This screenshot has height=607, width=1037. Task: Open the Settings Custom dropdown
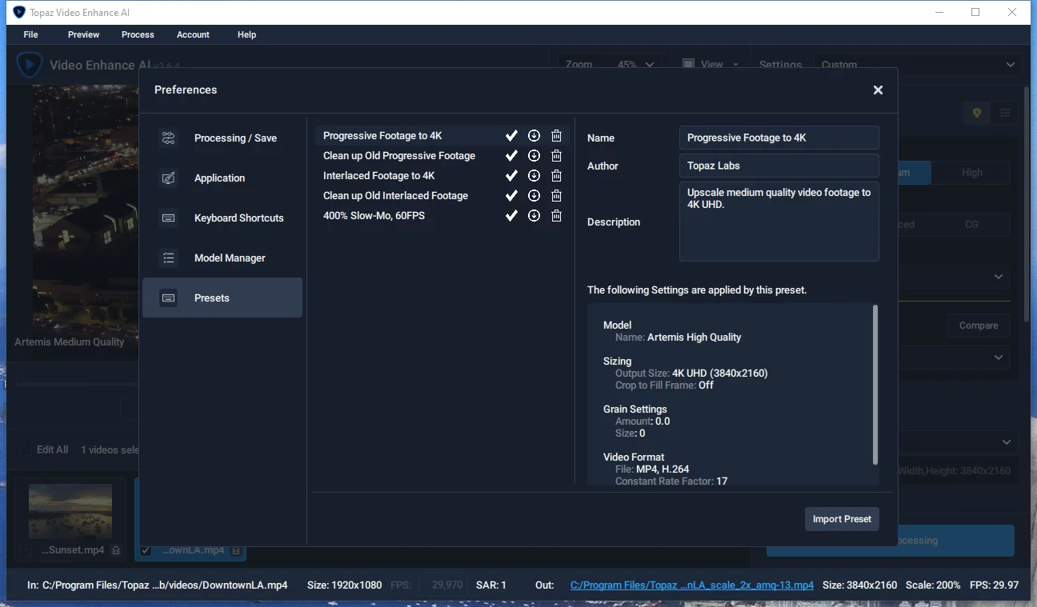918,65
